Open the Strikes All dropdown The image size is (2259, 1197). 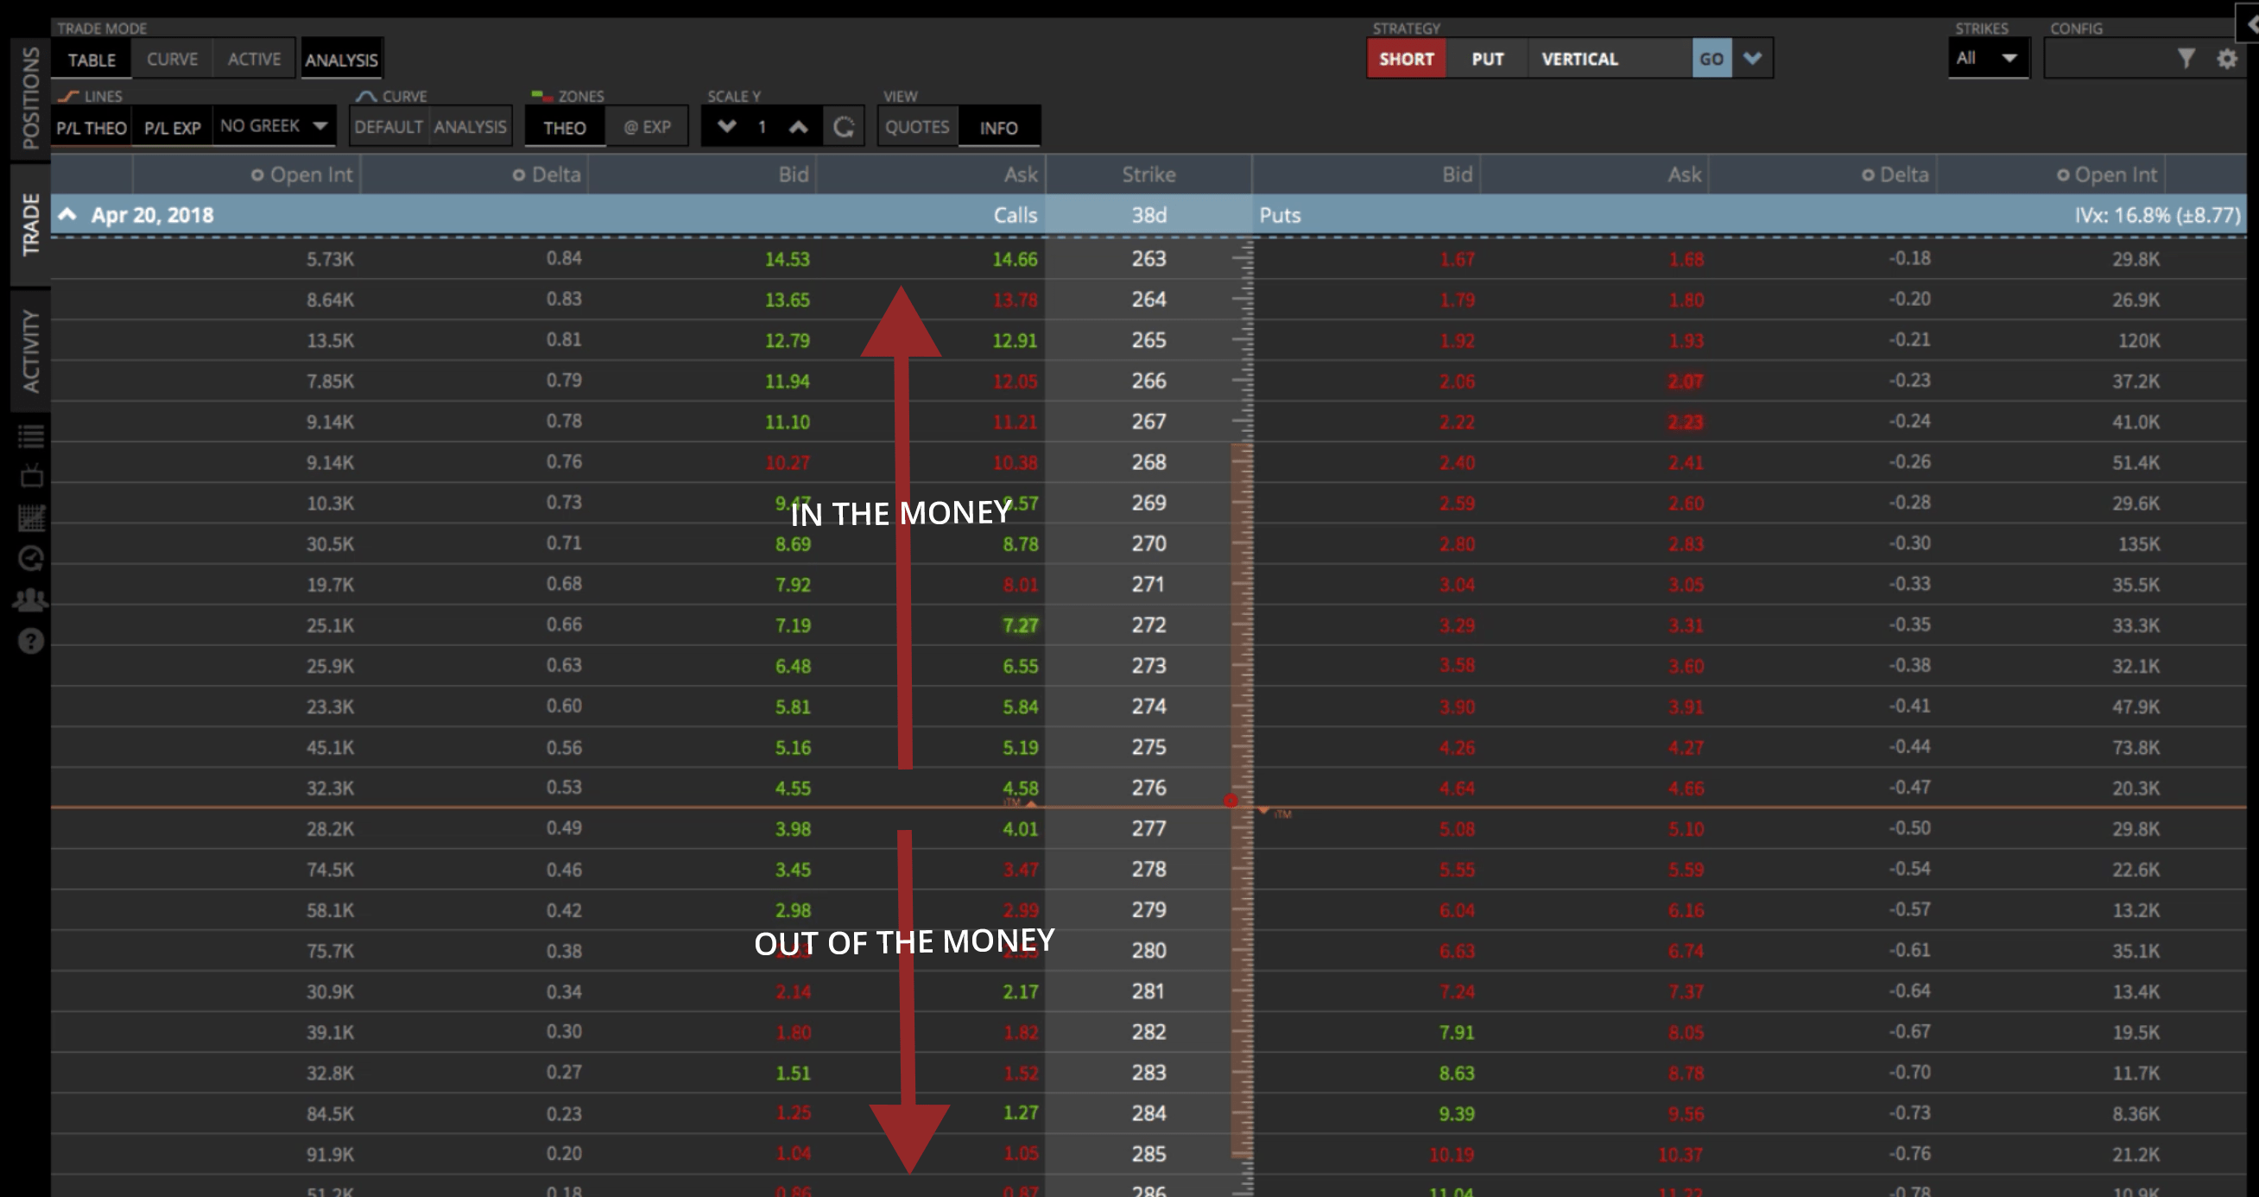click(1988, 59)
